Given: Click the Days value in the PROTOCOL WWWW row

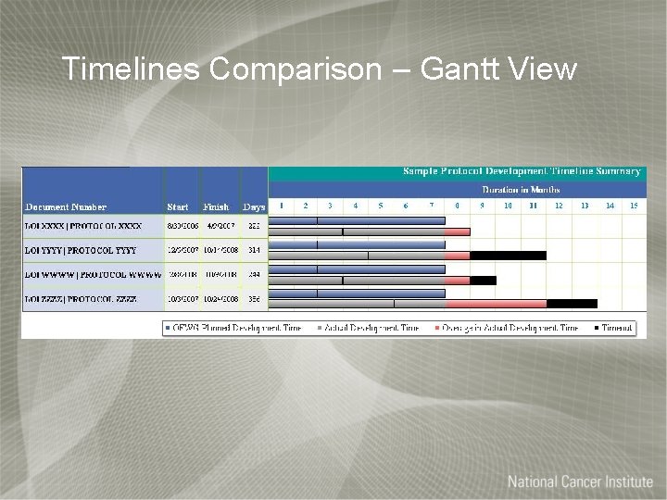Looking at the screenshot, I should point(254,275).
